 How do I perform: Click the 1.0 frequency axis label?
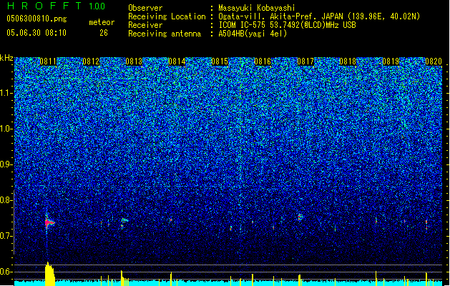point(6,129)
